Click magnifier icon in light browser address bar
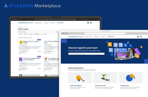This screenshot has width=148, height=97. point(125,33)
